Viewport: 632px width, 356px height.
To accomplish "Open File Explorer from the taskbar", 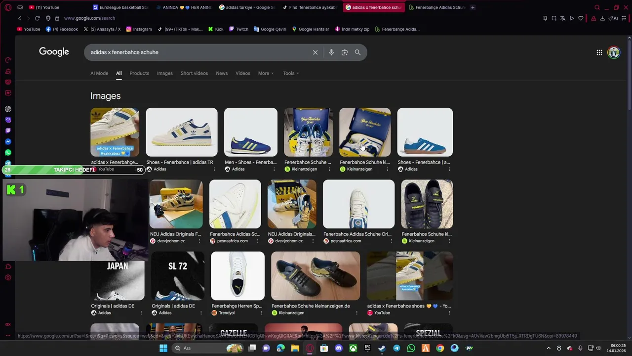I will click(x=295, y=348).
